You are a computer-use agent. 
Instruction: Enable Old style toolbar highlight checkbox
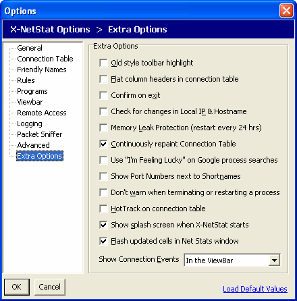pyautogui.click(x=103, y=63)
